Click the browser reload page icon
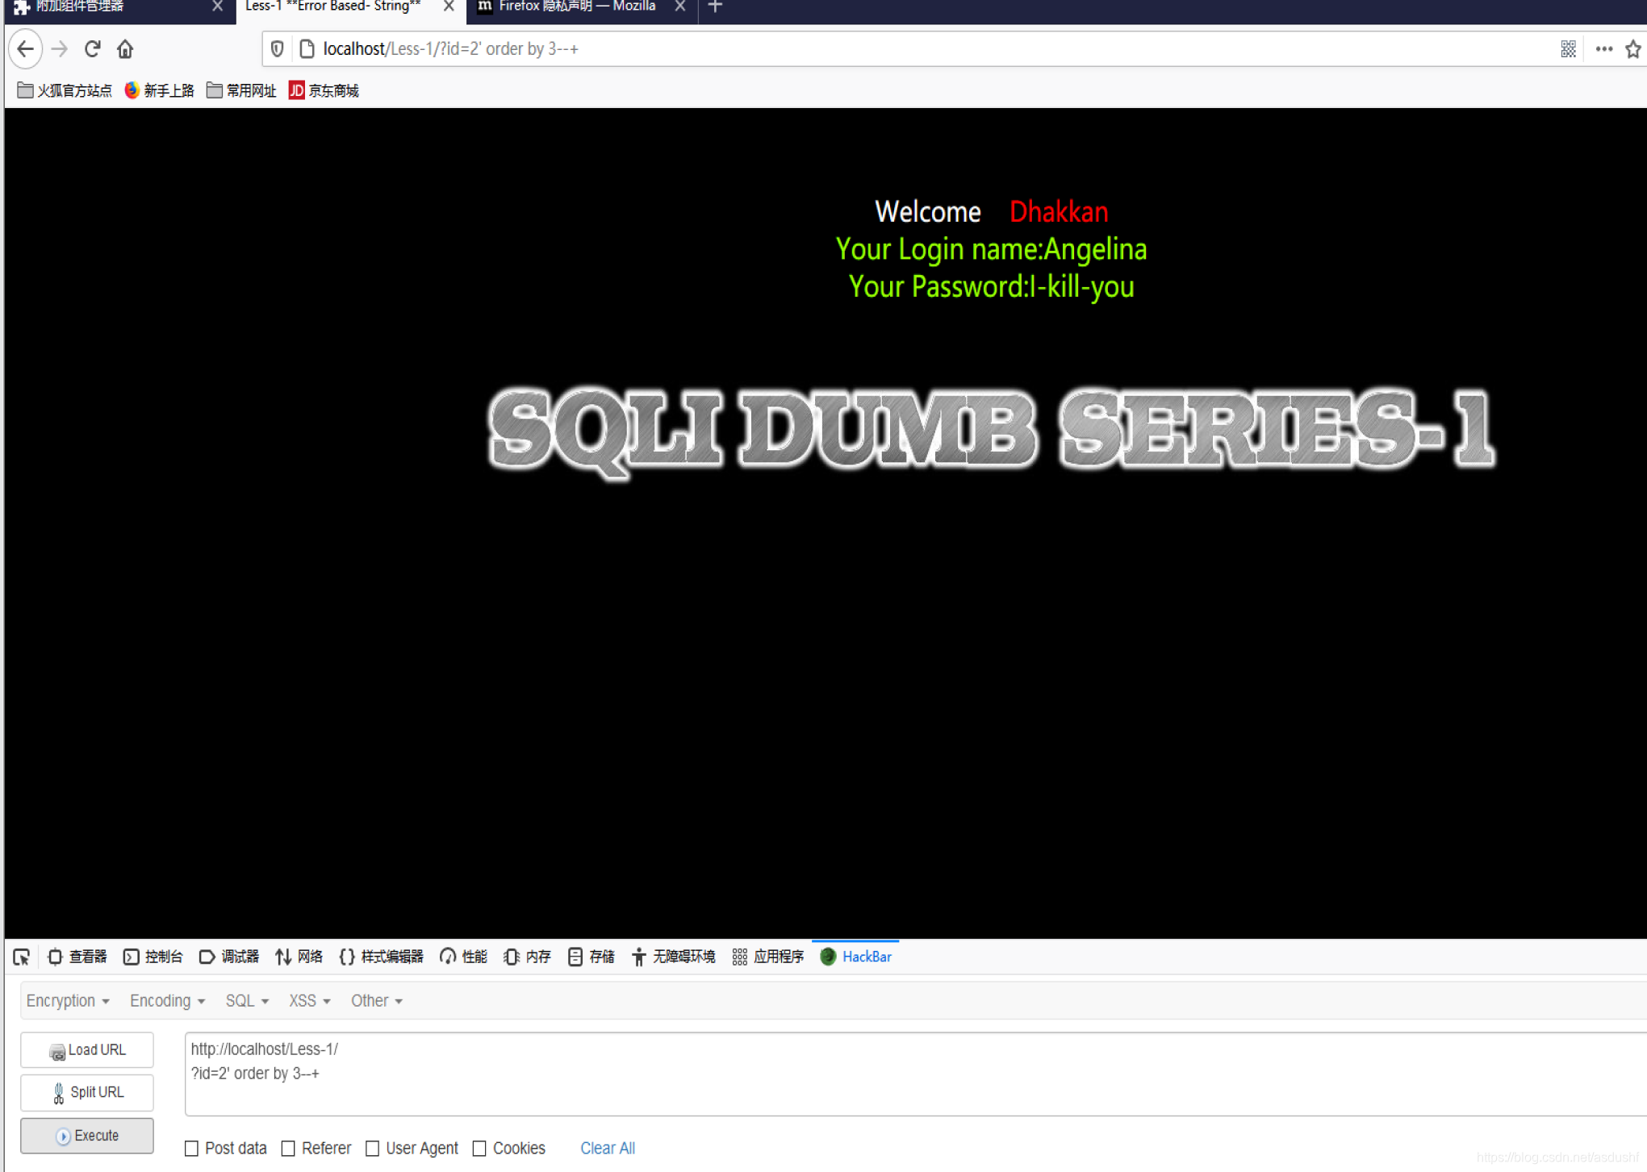The width and height of the screenshot is (1647, 1172). (92, 49)
